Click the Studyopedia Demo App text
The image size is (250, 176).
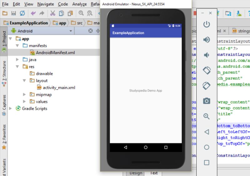click(146, 91)
